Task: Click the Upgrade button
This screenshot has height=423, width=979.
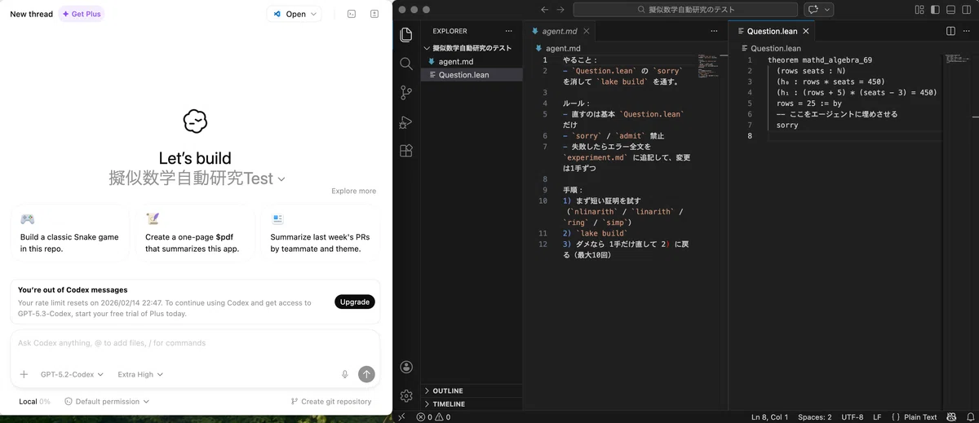Action: click(355, 302)
